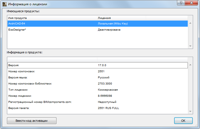
Task: Click the 'Ввести код активации' button
Action: pyautogui.click(x=32, y=121)
